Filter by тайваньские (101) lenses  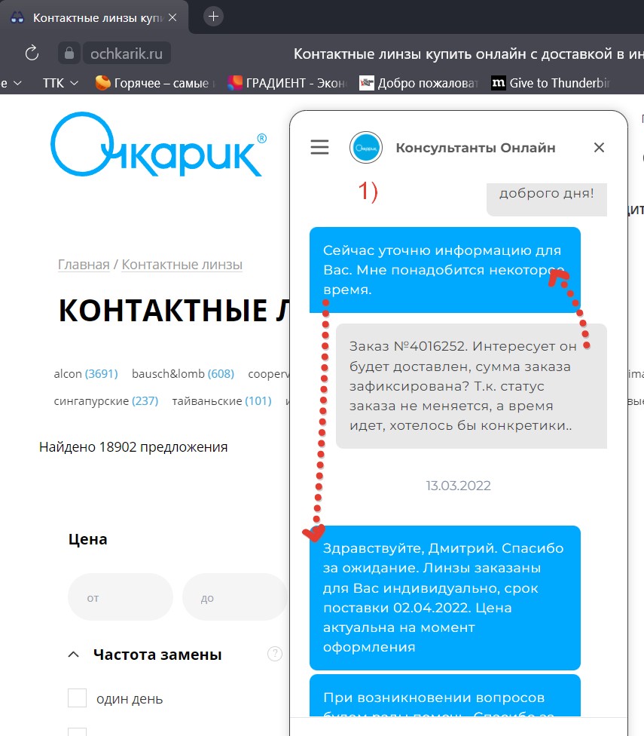[x=221, y=401]
